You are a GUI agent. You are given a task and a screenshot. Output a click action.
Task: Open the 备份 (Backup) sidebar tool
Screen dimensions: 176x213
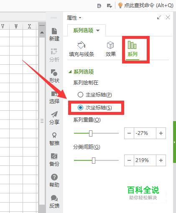pos(54,160)
